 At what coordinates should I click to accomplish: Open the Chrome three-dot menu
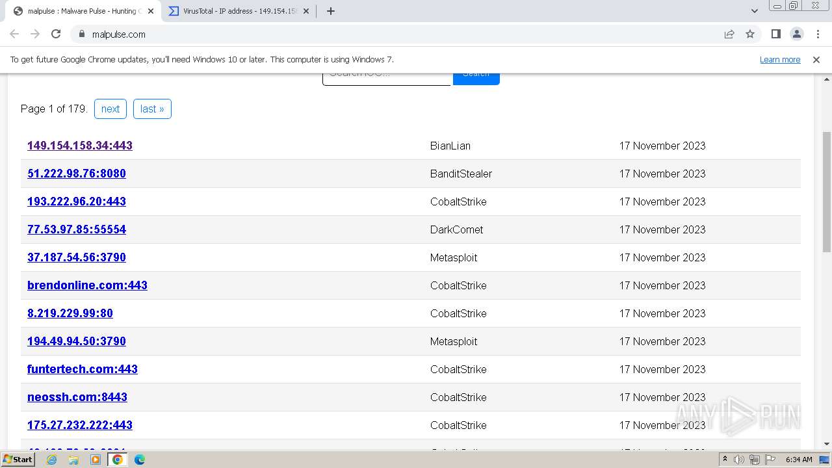pos(818,34)
